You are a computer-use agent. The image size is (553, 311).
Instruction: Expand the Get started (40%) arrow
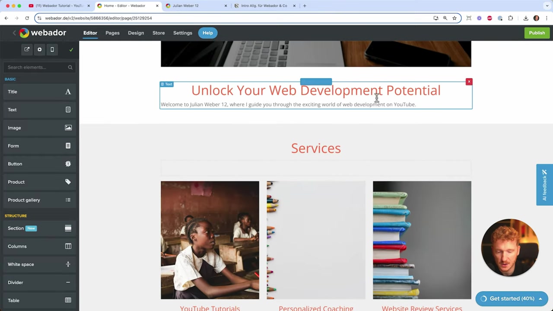540,298
